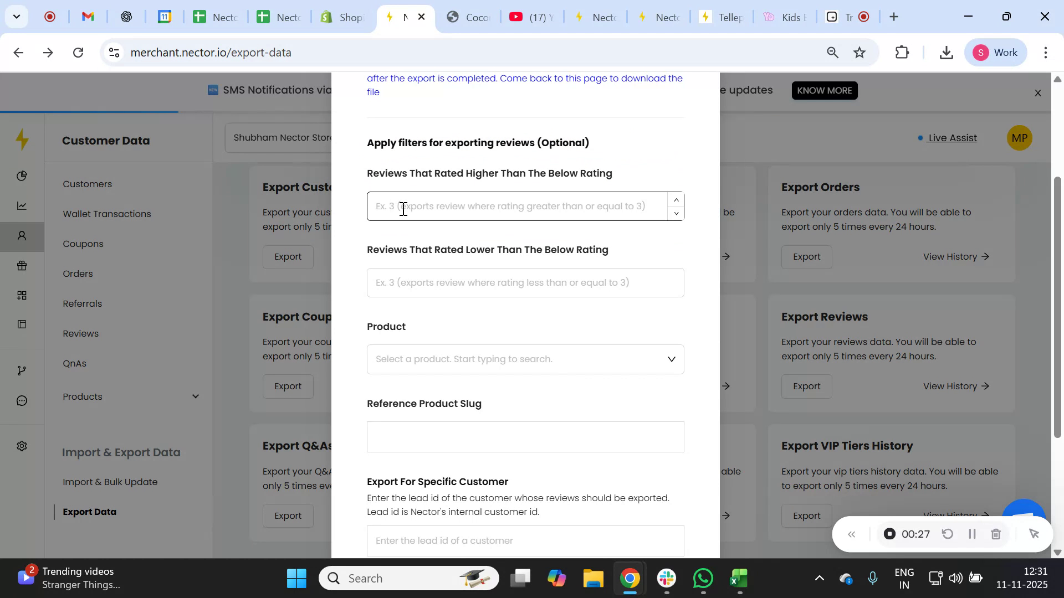Click the rating field's up stepper arrow
The width and height of the screenshot is (1064, 598).
pos(676,200)
